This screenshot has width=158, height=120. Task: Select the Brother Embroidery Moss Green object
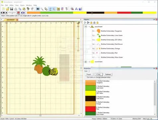[112, 57]
